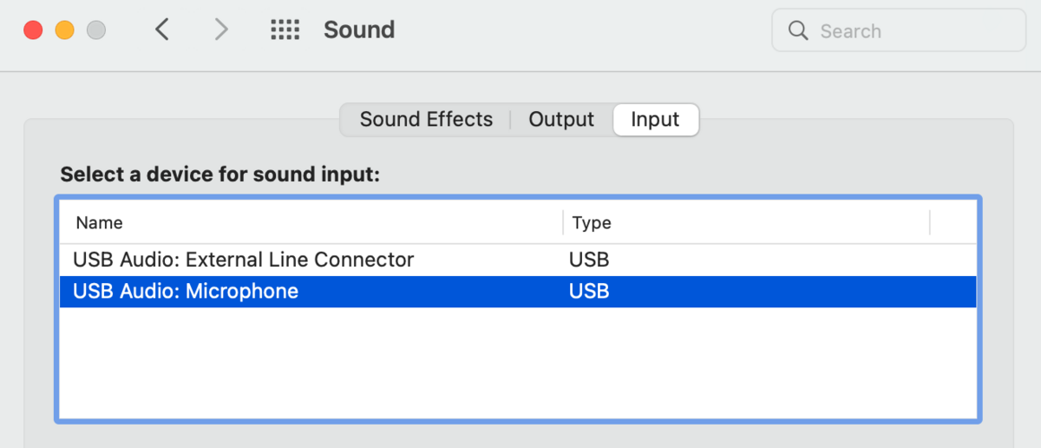The width and height of the screenshot is (1041, 448).
Task: Show all preferences via the grid icon
Action: click(x=285, y=30)
